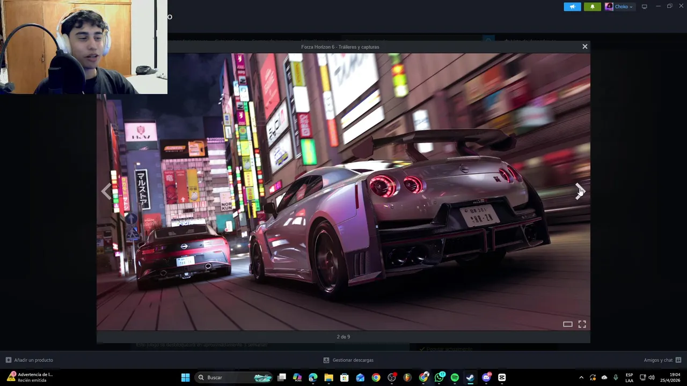This screenshot has height=386, width=687.
Task: Open Steam announcements megaphone button
Action: (572, 6)
